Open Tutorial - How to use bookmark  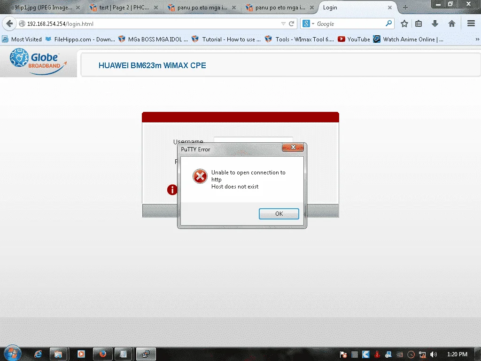pyautogui.click(x=226, y=39)
